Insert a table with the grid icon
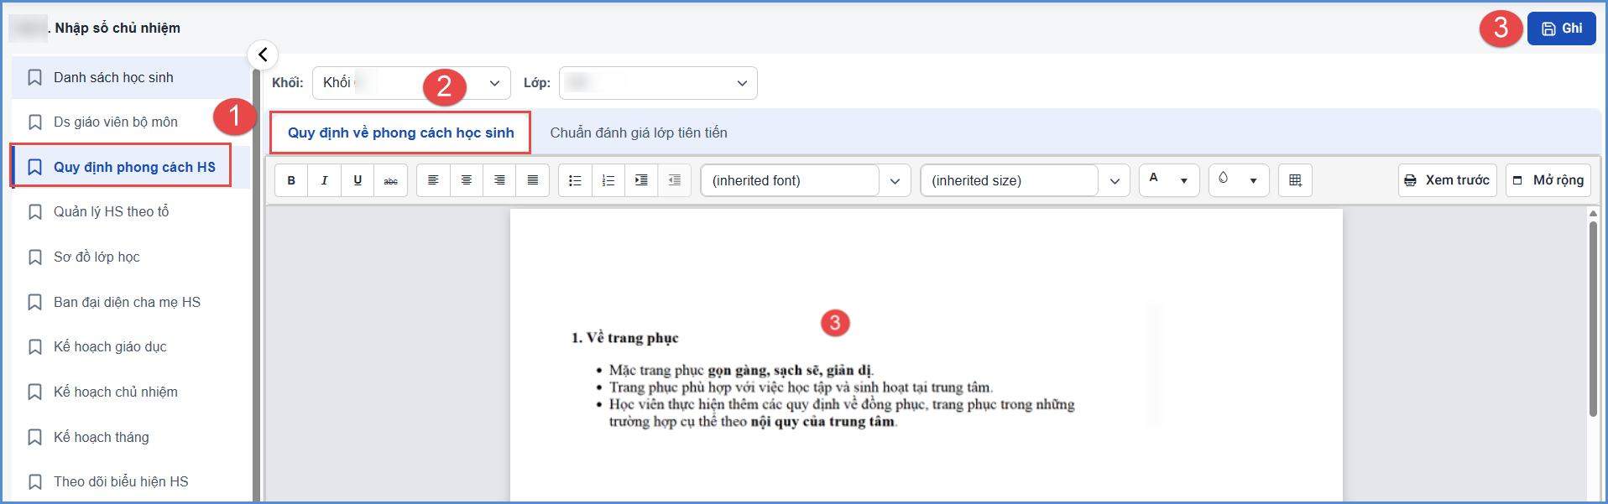The image size is (1608, 504). coord(1295,180)
